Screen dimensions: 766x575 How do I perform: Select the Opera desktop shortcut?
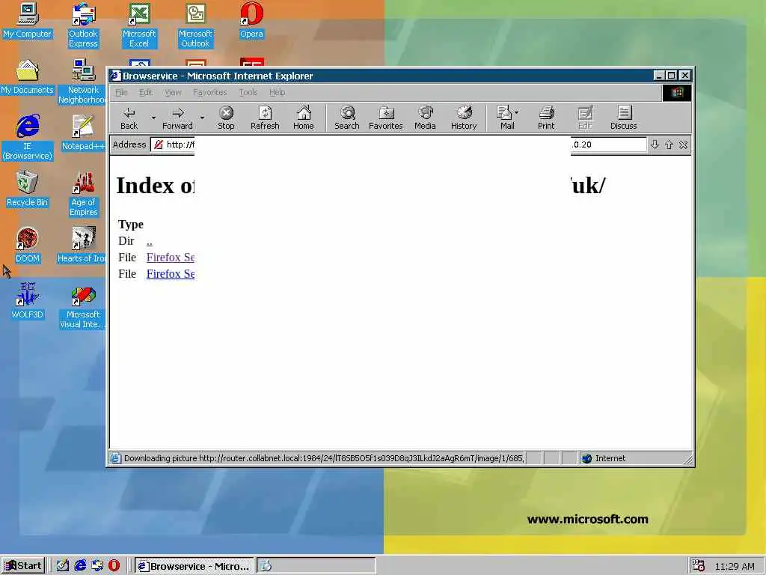click(251, 20)
